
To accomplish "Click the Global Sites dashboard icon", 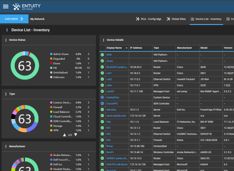I will tap(168, 19).
